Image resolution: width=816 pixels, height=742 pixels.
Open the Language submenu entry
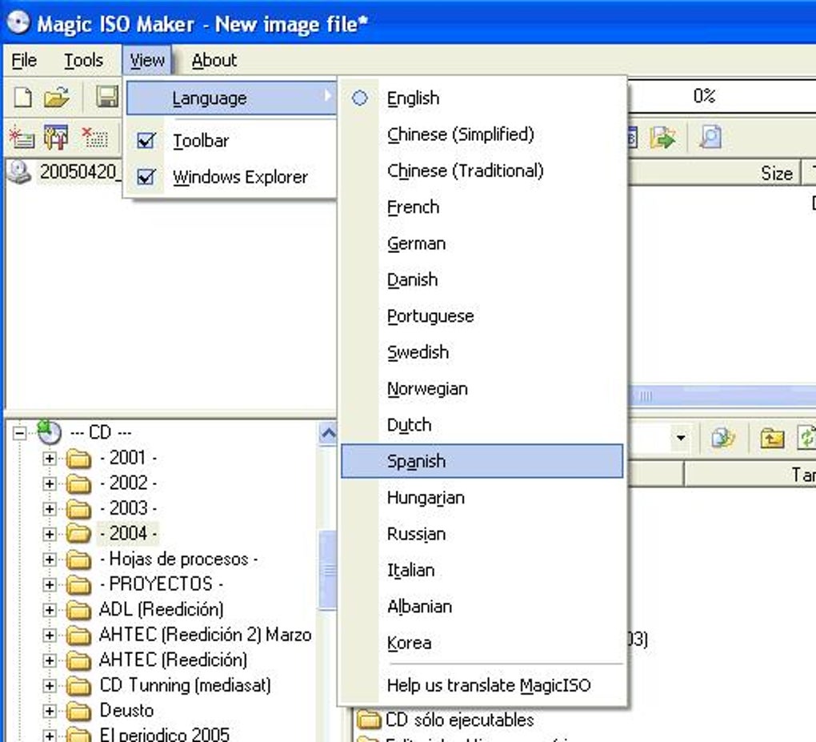click(x=231, y=98)
